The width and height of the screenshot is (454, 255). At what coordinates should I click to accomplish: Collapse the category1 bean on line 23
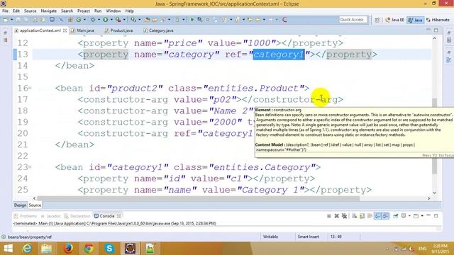point(30,167)
